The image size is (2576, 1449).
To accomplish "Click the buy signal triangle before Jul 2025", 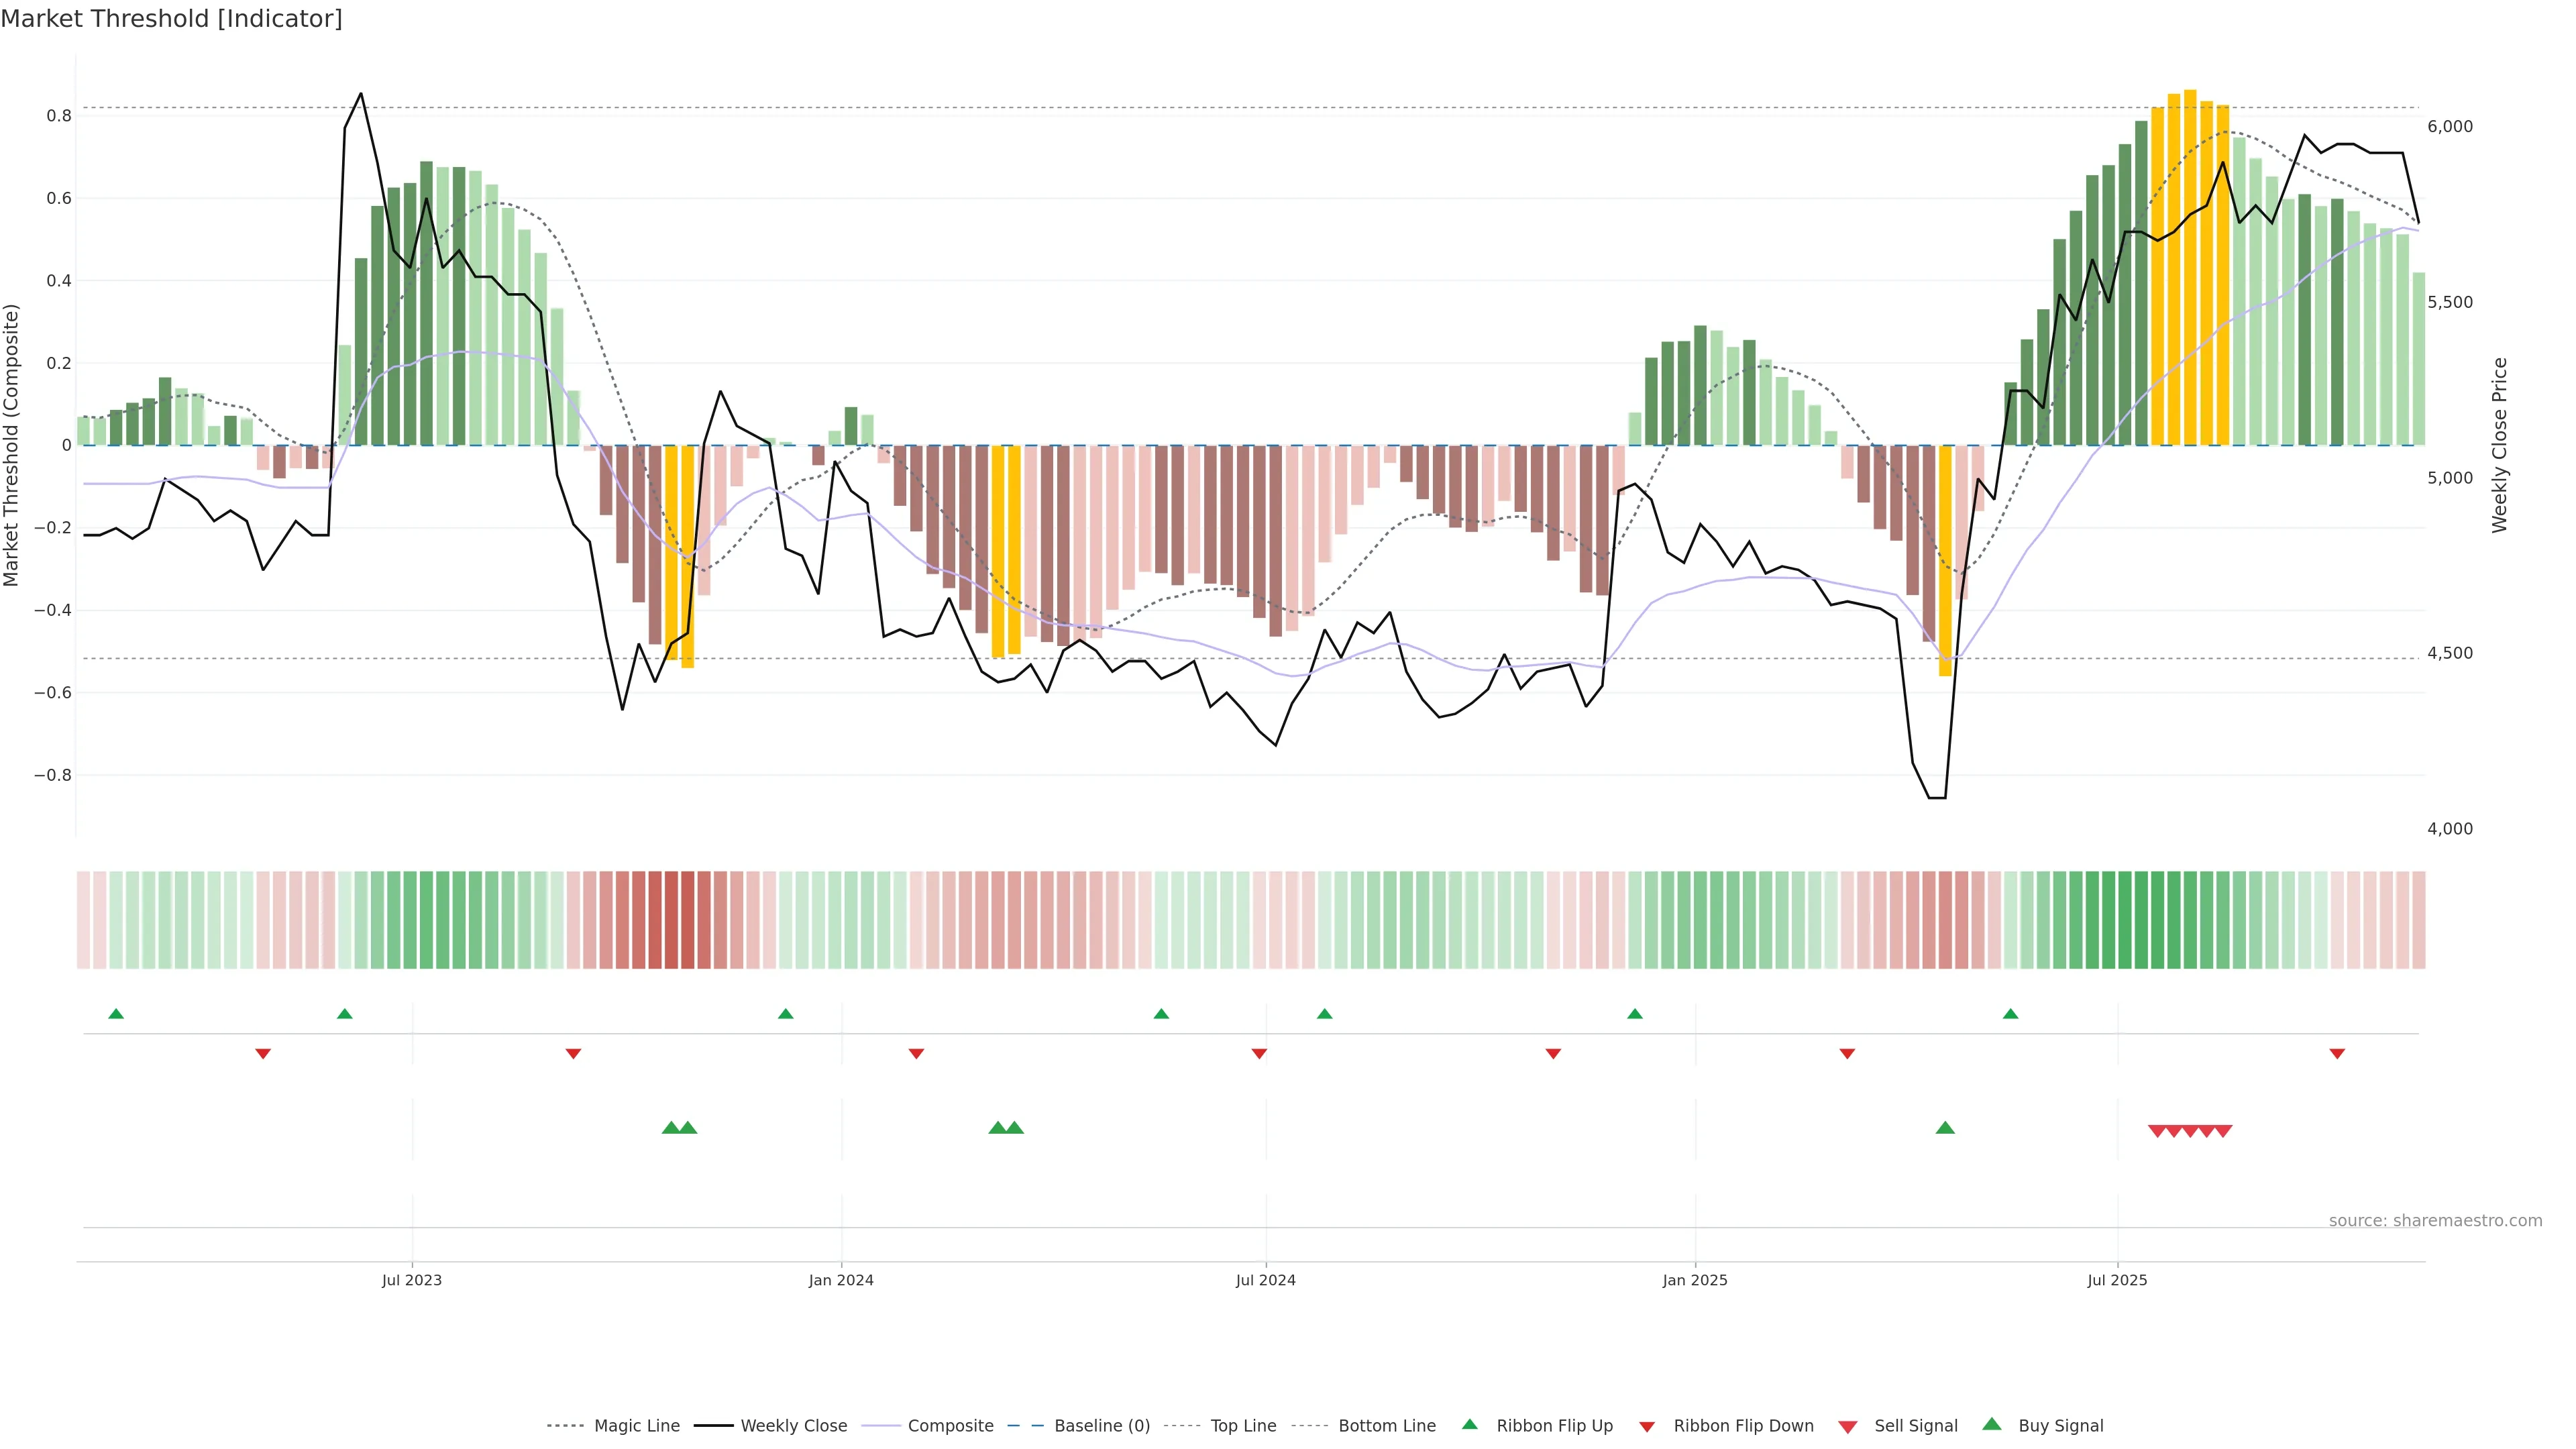I will 1945,1128.
